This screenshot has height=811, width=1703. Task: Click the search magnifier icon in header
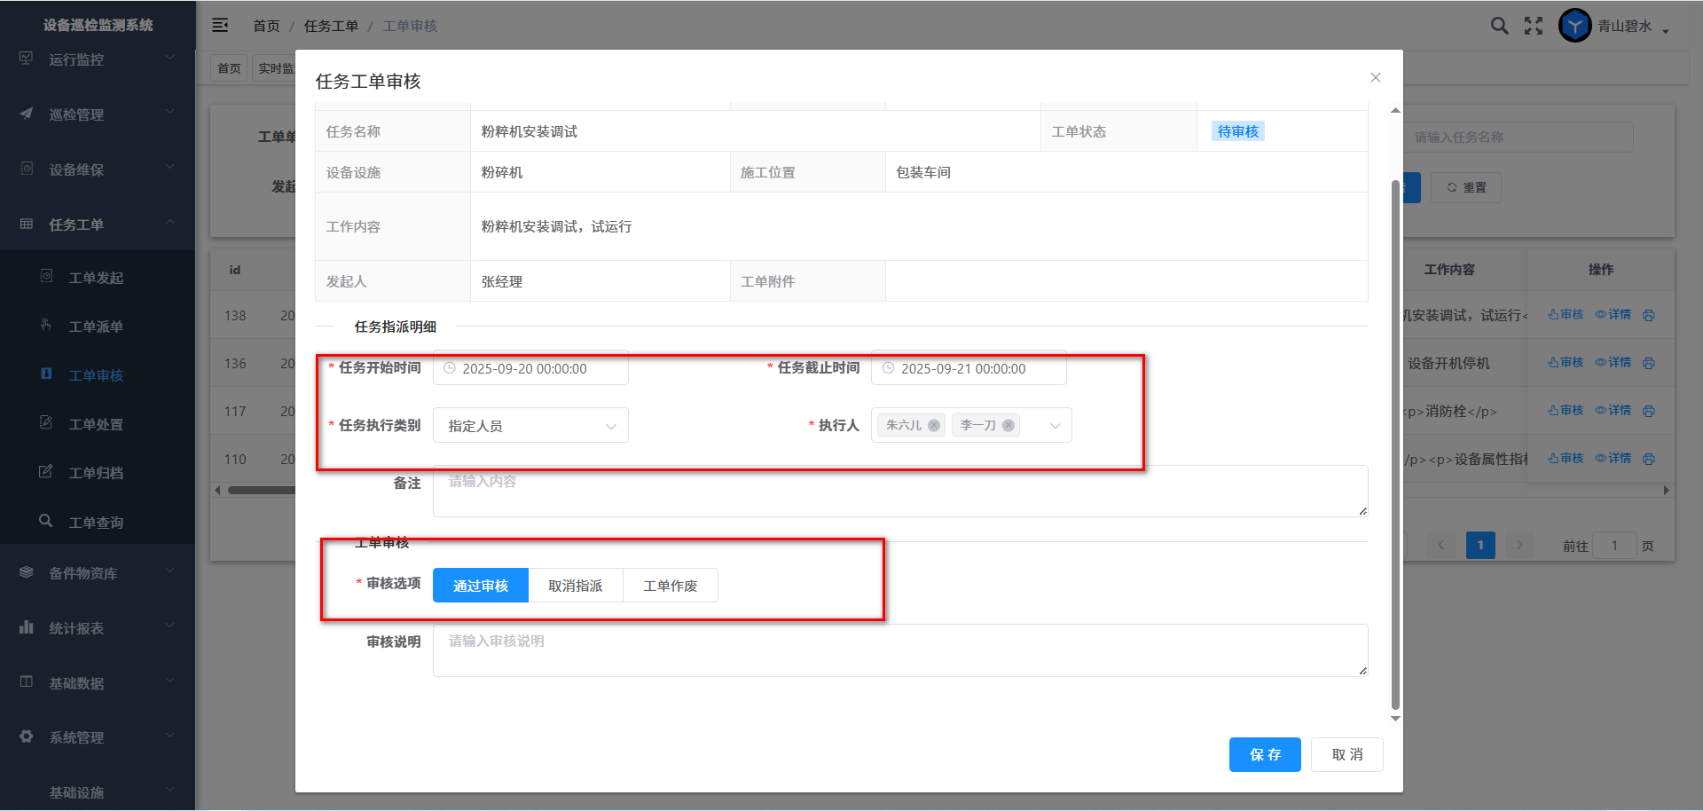coord(1499,26)
